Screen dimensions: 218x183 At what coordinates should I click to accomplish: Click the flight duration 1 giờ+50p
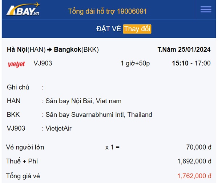135,63
